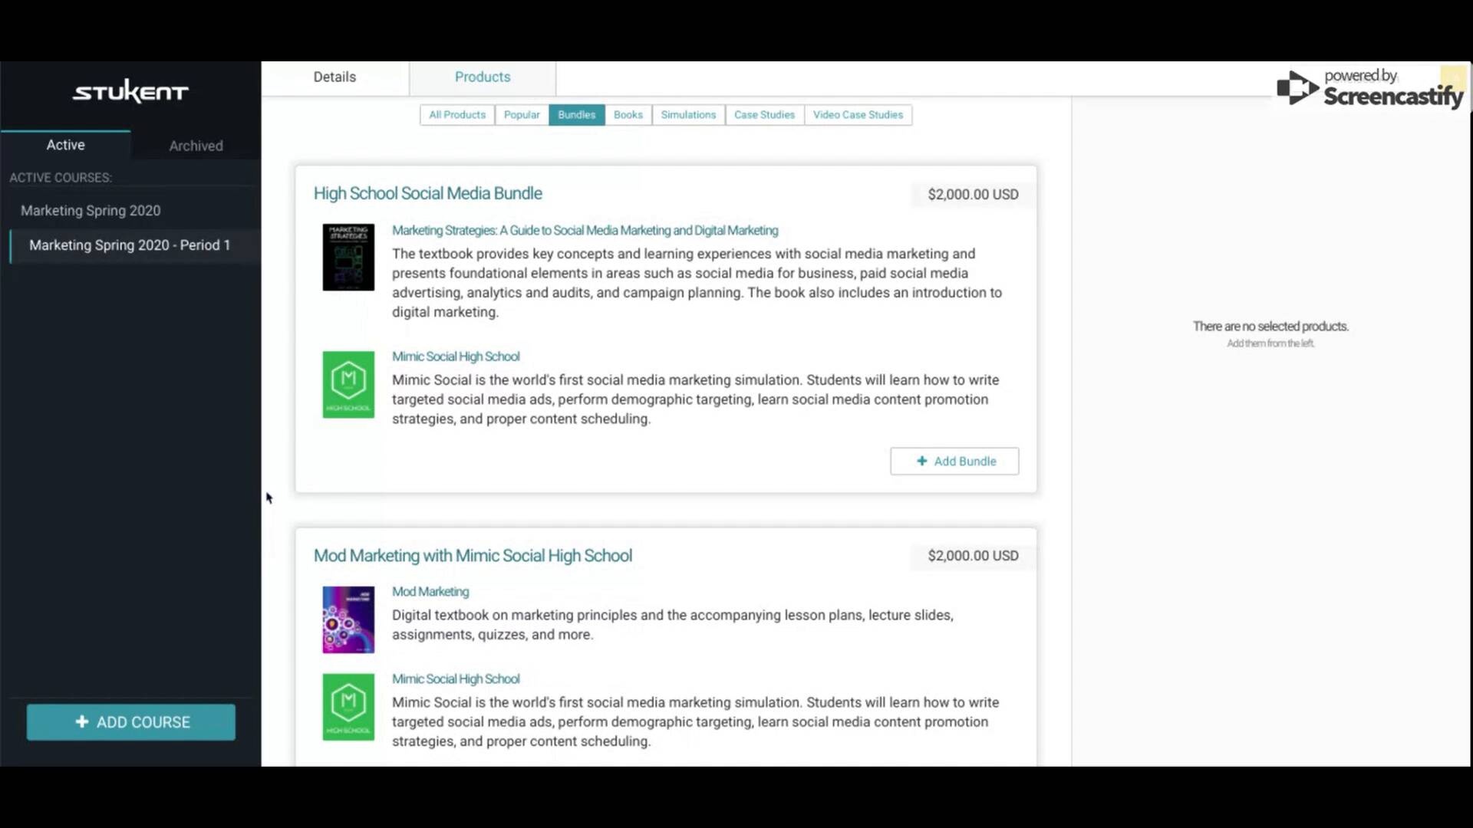Image resolution: width=1473 pixels, height=828 pixels.
Task: Click the Marketing Strategies textbook cover image
Action: pyautogui.click(x=348, y=258)
